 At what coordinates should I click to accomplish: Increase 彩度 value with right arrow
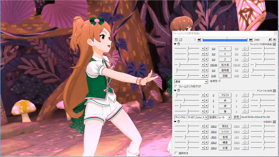click(x=206, y=148)
